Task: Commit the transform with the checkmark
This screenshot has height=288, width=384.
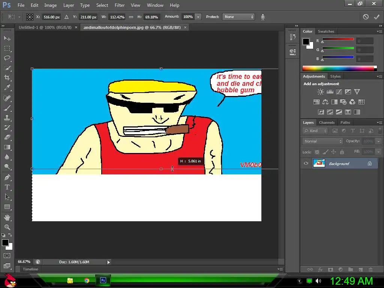Action: click(376, 17)
